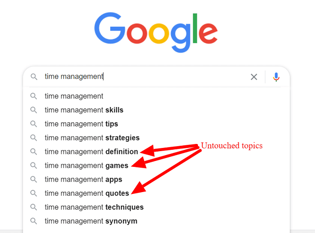Open 'time management games' suggestion
The width and height of the screenshot is (315, 233).
click(156, 166)
